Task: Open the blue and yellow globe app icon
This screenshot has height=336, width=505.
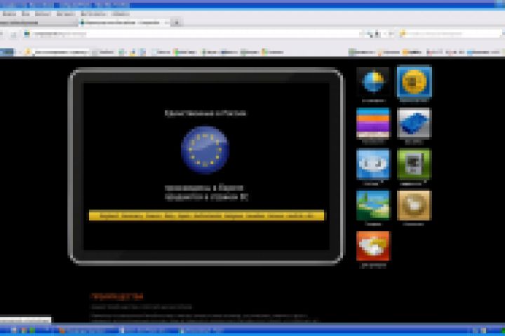Action: click(373, 82)
